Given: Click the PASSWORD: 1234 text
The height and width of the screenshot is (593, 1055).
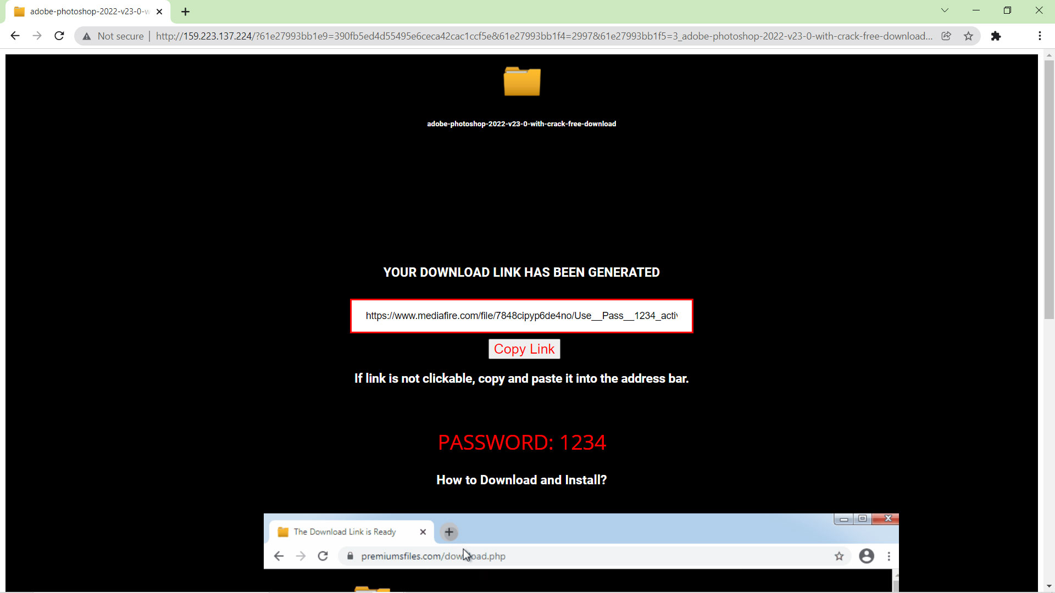Looking at the screenshot, I should pyautogui.click(x=522, y=443).
